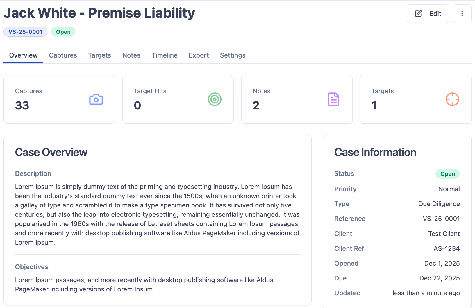Open the Targets tab

(x=99, y=55)
